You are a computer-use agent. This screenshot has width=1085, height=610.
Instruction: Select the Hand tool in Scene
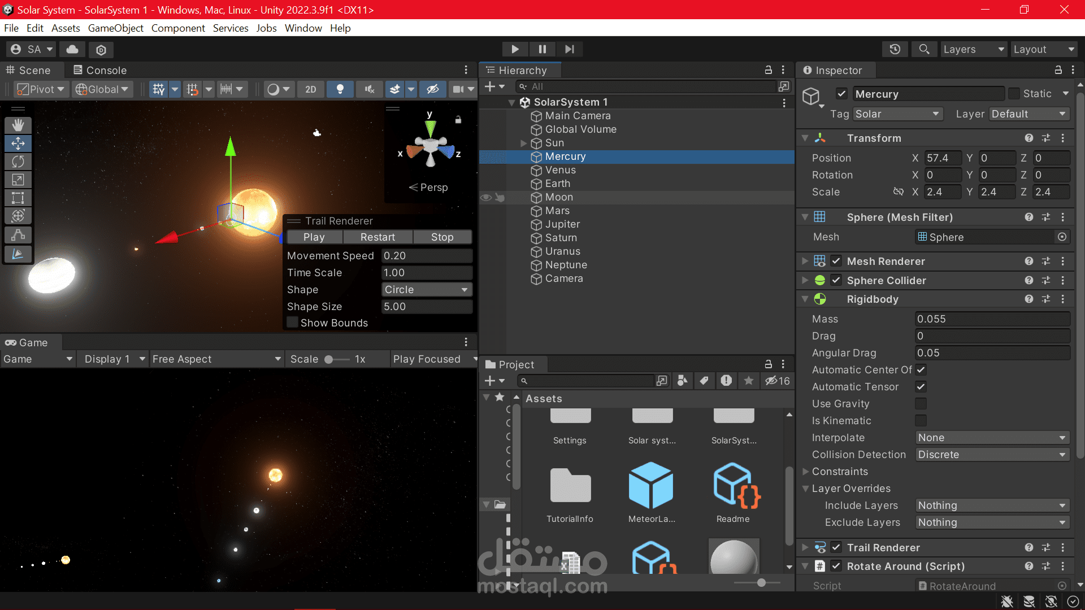point(18,125)
